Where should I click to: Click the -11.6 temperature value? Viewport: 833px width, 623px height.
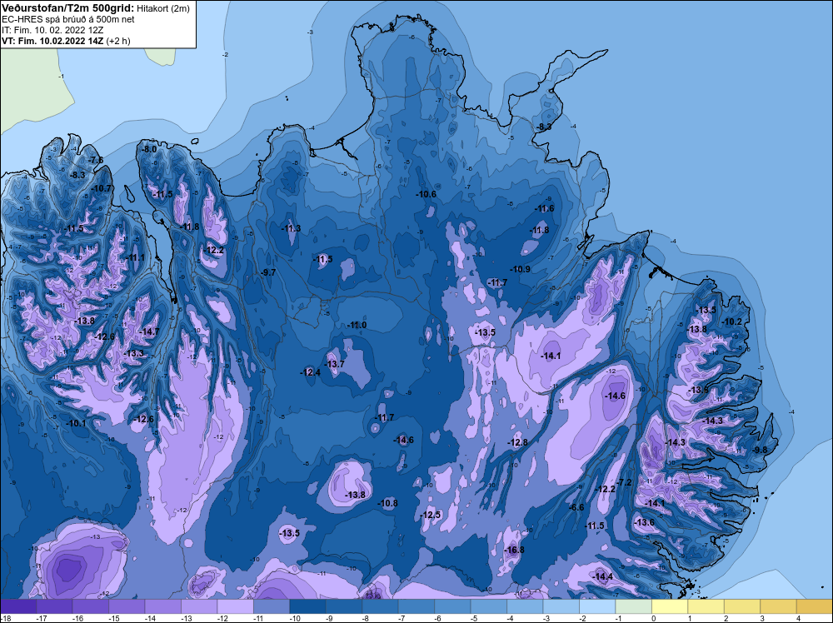coord(544,208)
